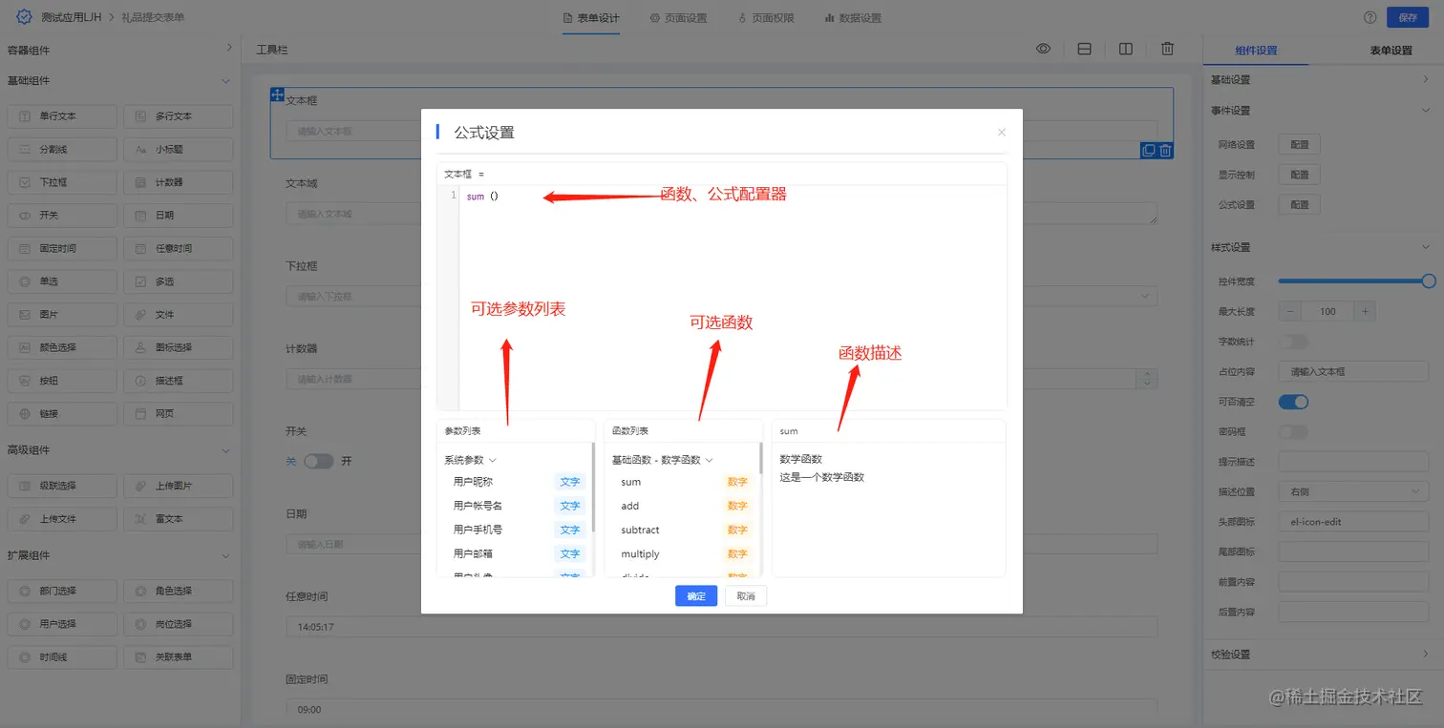Screen dimensions: 1444x728
Task: Click 配置 next to 公式设置
Action: [1300, 205]
